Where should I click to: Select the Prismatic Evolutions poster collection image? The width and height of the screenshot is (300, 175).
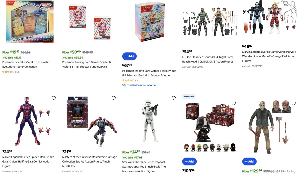click(x=30, y=22)
